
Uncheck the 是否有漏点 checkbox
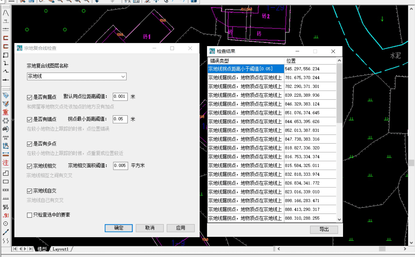29,97
